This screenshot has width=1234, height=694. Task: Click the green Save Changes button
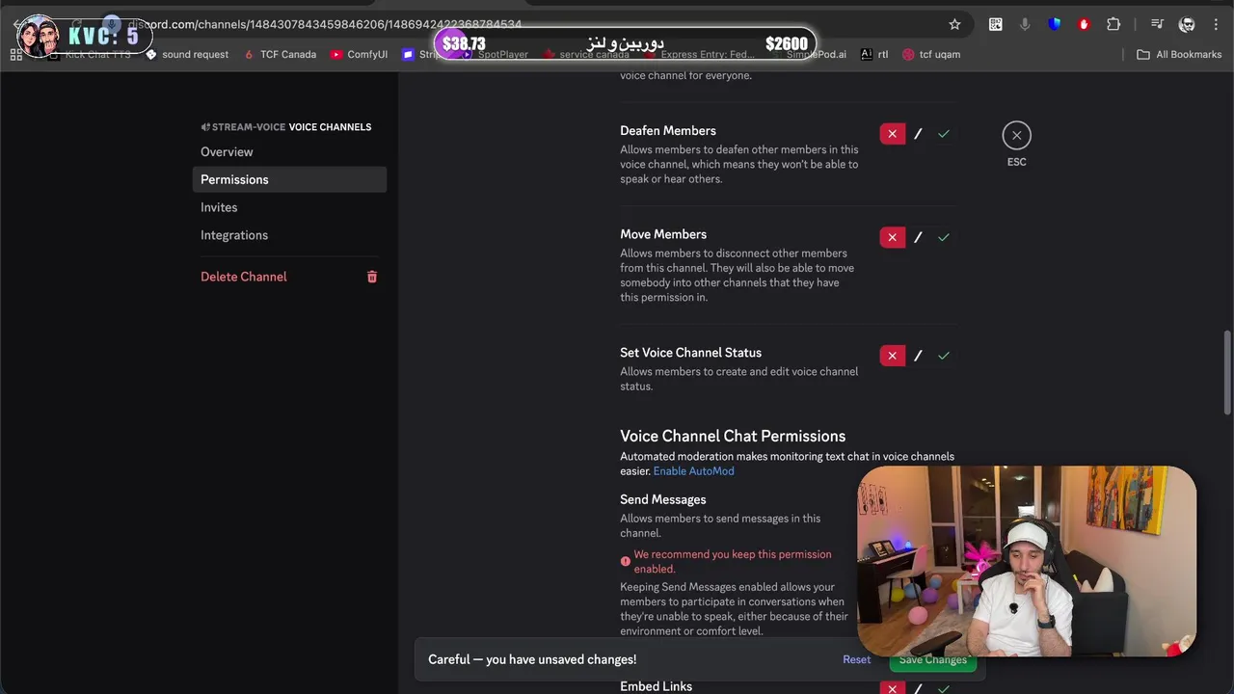pyautogui.click(x=932, y=660)
